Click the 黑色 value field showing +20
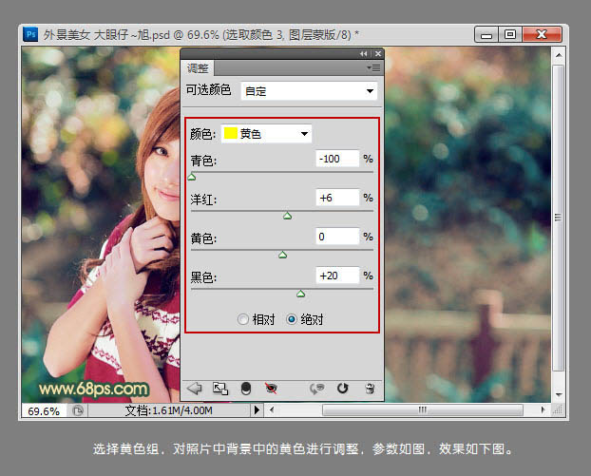The height and width of the screenshot is (476, 591). pos(337,276)
